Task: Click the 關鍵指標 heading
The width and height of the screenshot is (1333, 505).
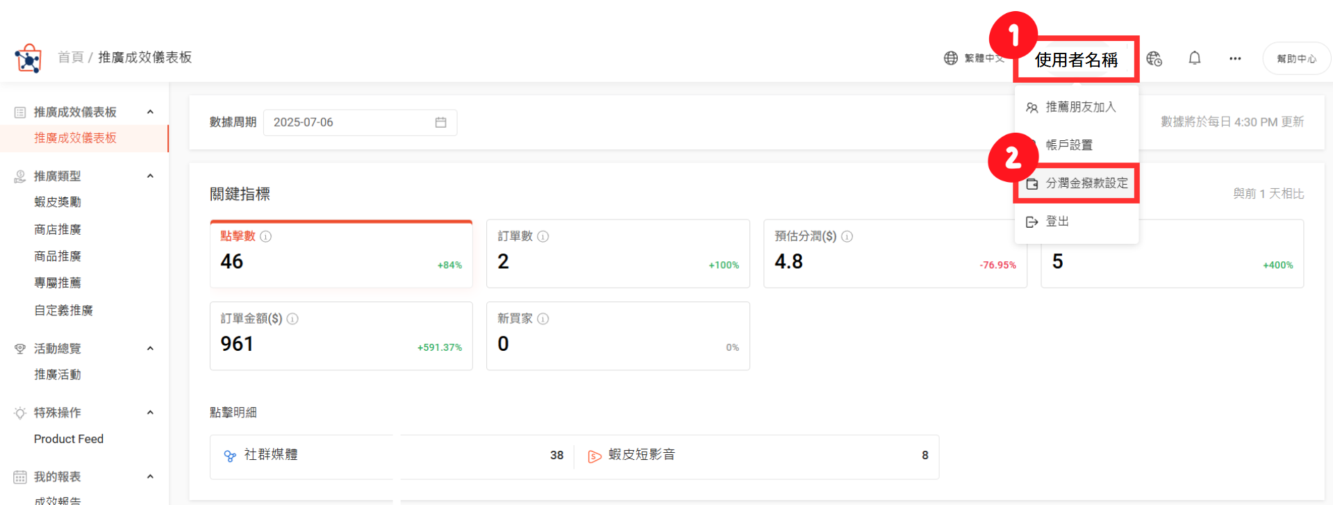Action: pos(240,194)
